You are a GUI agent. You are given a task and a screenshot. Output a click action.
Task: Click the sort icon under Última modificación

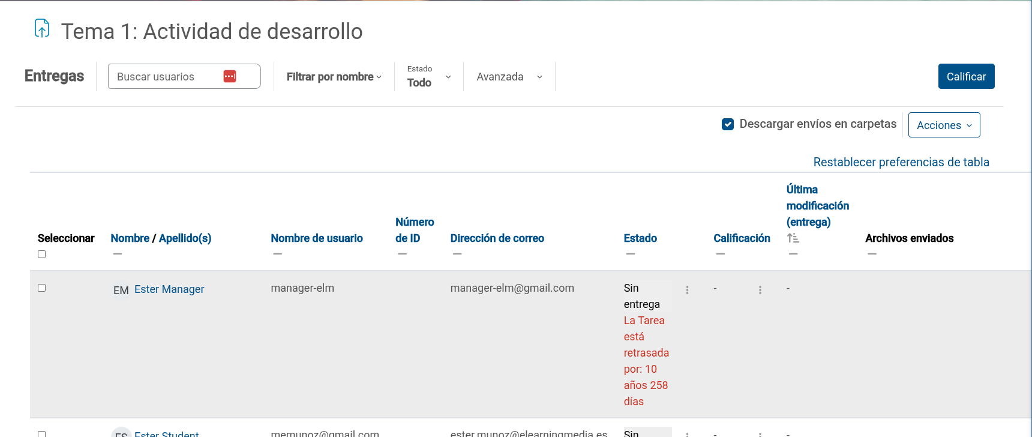coord(793,238)
